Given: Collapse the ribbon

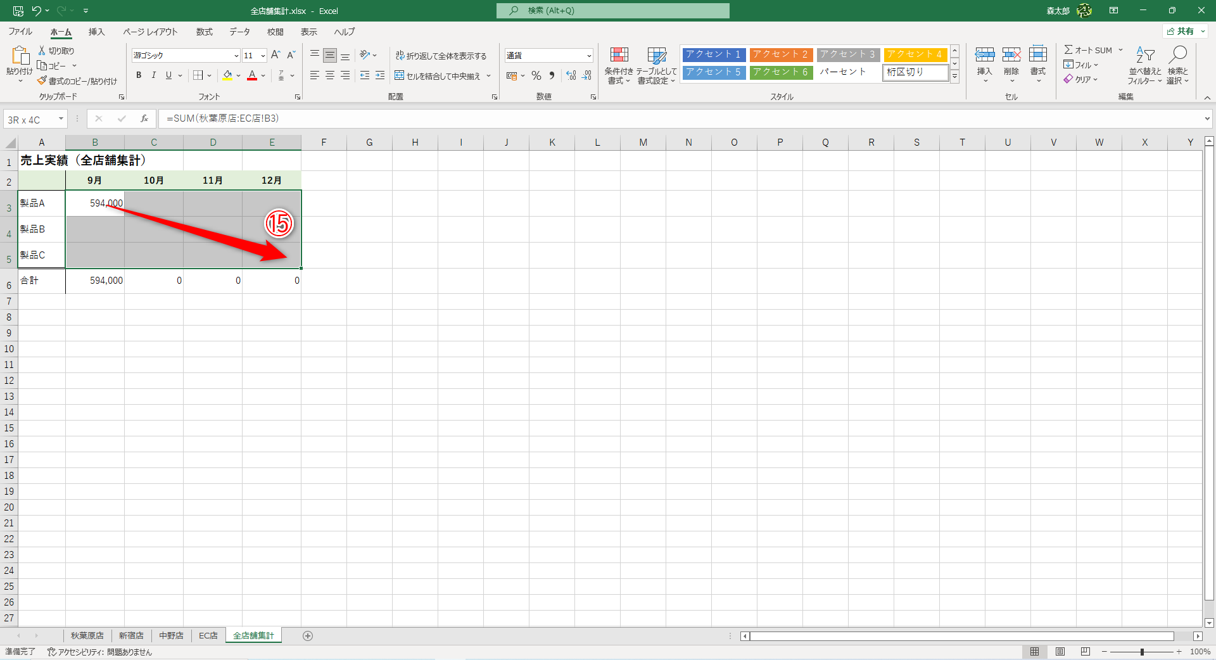Looking at the screenshot, I should [1207, 98].
